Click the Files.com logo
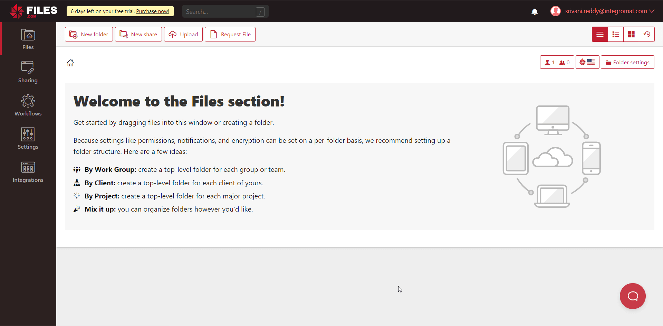Image resolution: width=663 pixels, height=326 pixels. click(33, 11)
